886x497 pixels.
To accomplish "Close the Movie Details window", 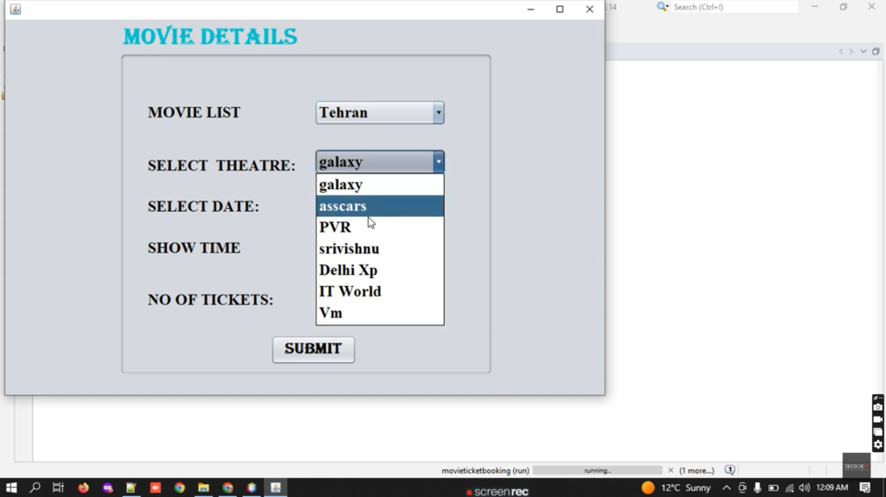I will tap(590, 9).
